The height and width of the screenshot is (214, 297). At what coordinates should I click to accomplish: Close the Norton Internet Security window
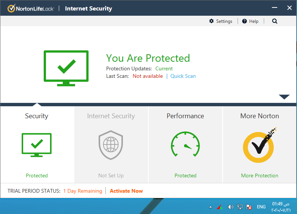289,8
